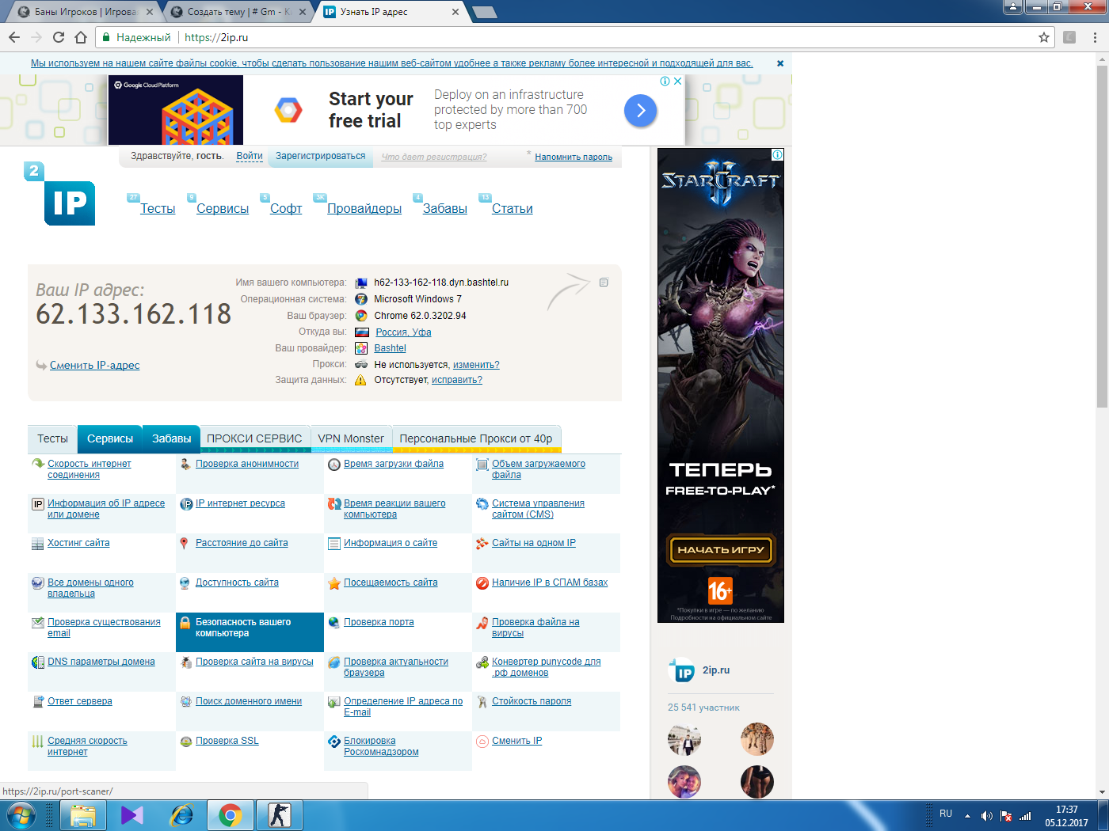Click the globe icon beside IP интернет ресурса

(186, 503)
